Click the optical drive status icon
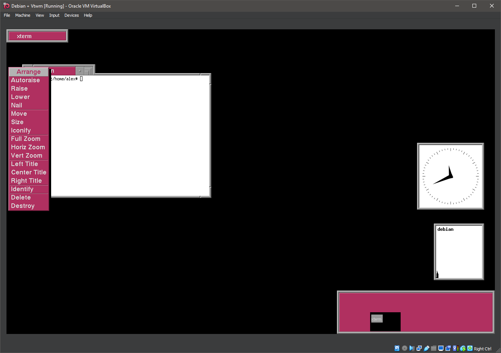Screen dimensions: 501x353 [x=404, y=348]
